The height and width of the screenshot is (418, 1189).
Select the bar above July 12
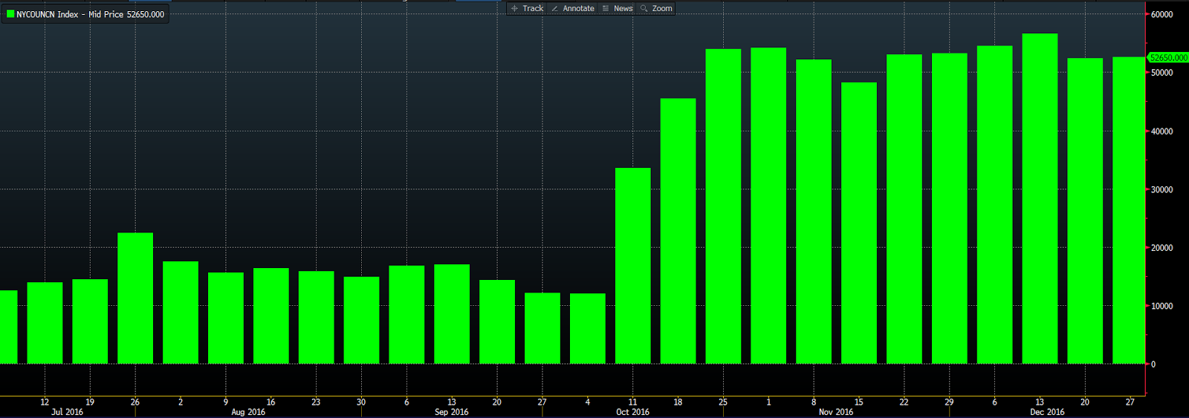45,323
